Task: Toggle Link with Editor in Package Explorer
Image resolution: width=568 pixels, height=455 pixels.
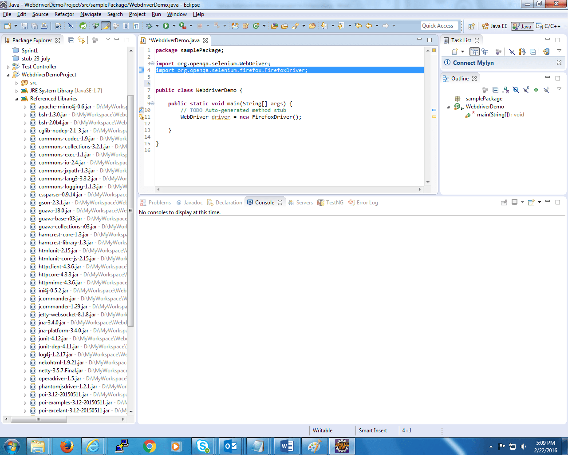Action: tap(81, 40)
